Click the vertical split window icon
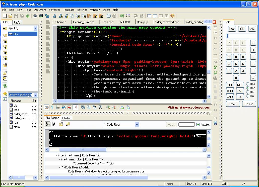Screen dimensions: 259x187 click(155, 16)
